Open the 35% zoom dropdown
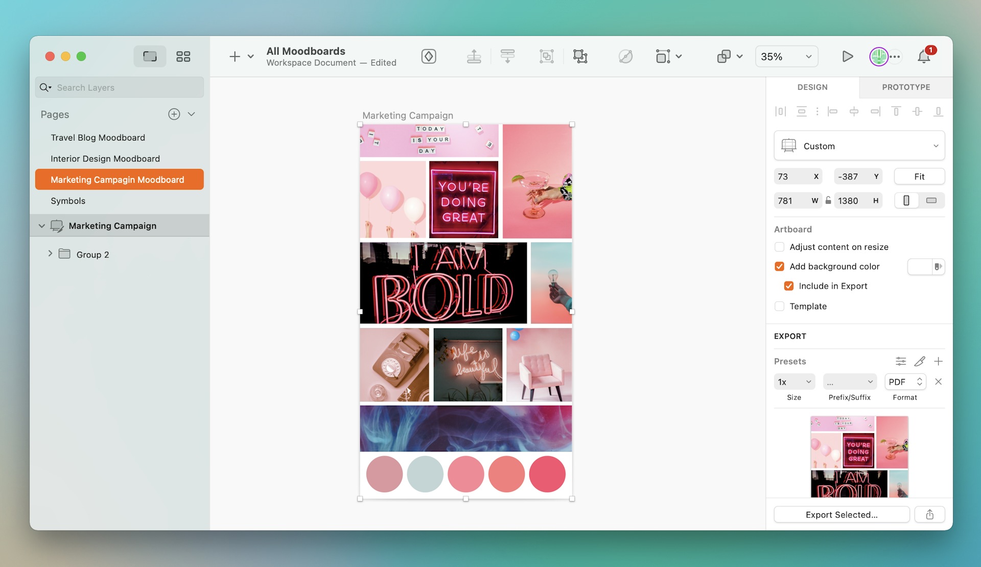Screen dimensions: 981x567 coord(786,56)
